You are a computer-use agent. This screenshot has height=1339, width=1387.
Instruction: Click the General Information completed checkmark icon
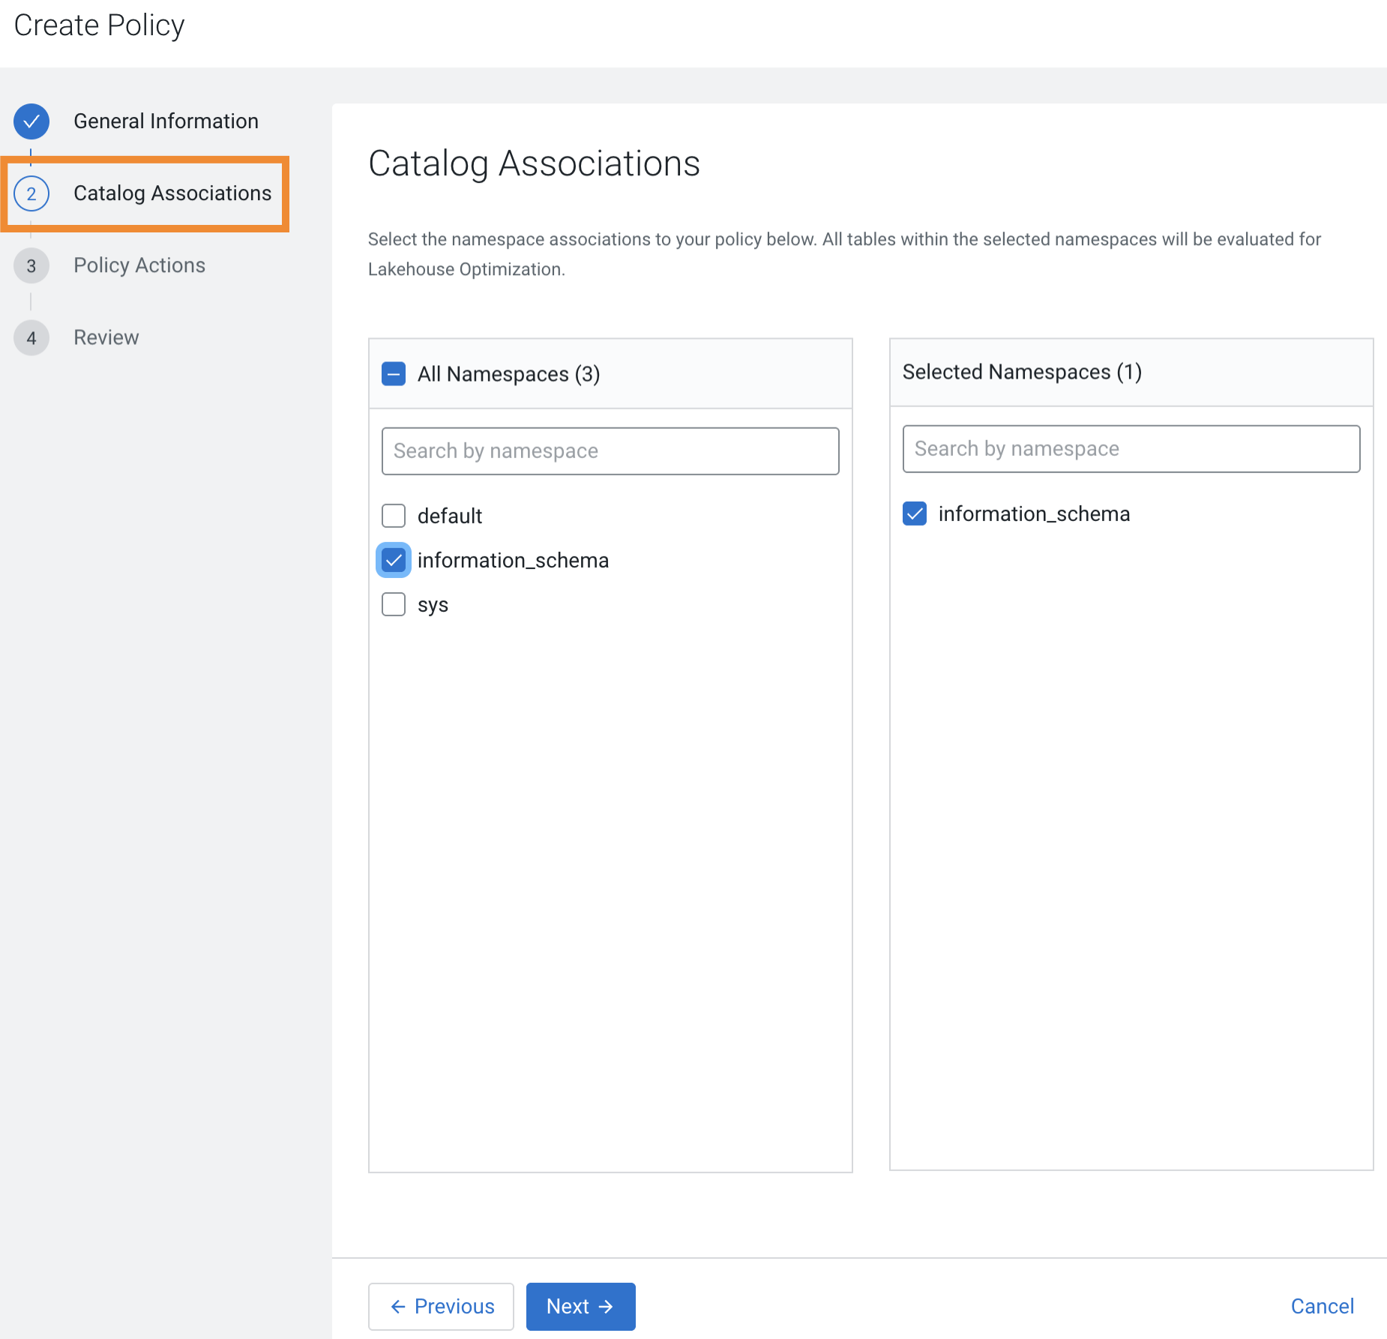(x=31, y=121)
